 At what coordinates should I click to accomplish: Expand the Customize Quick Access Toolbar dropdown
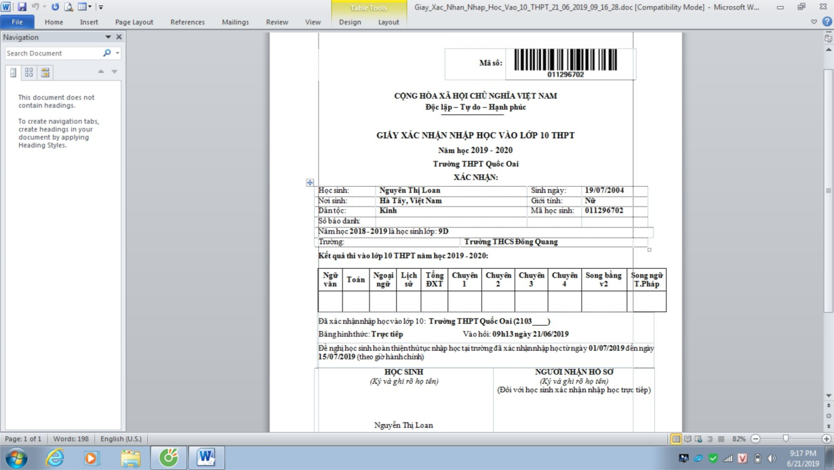[x=101, y=7]
